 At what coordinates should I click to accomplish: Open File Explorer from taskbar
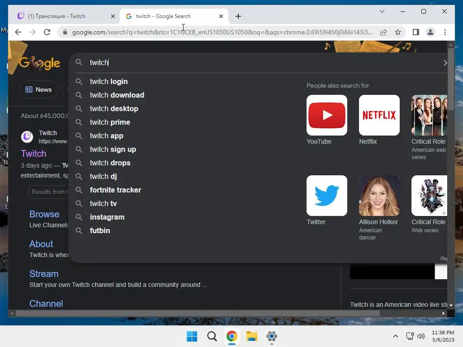pos(251,336)
